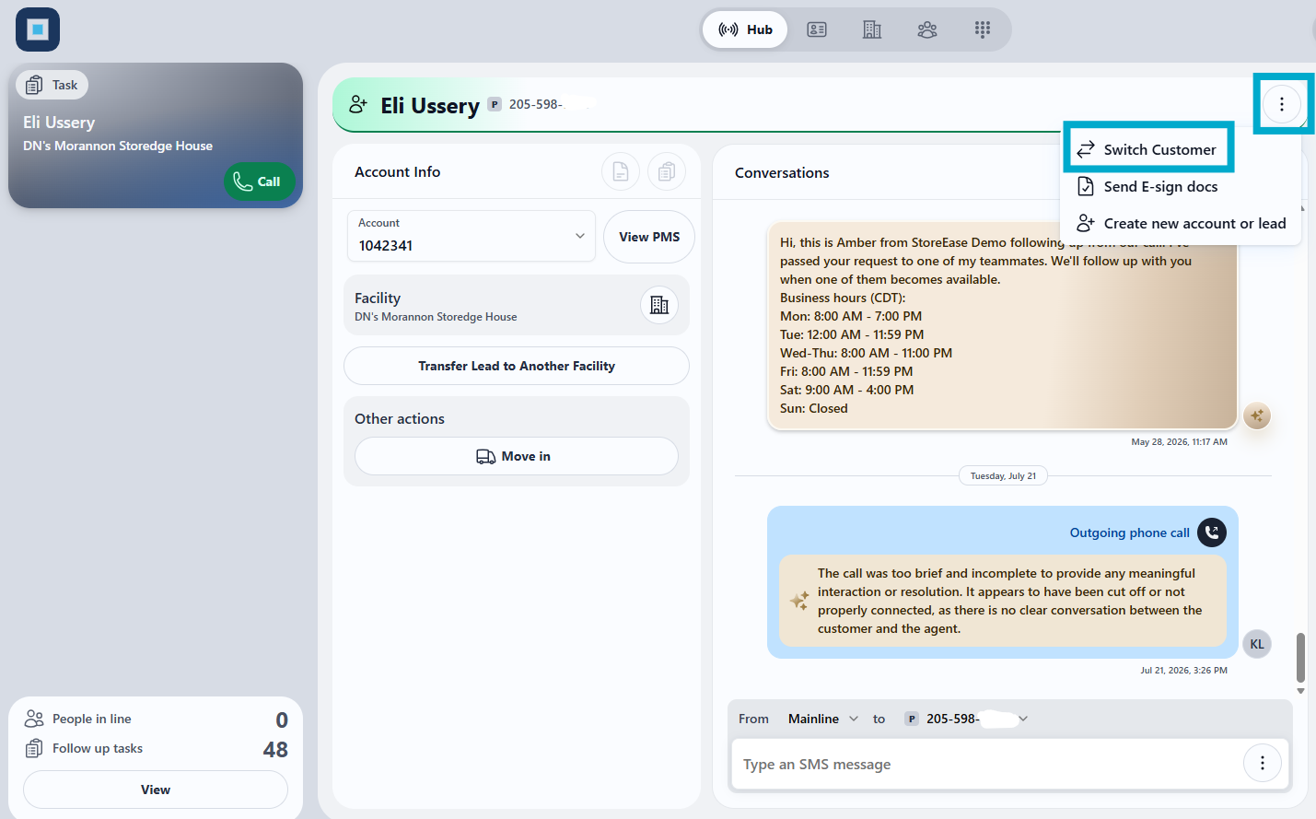Screen dimensions: 1316x819
Task: Click Transfer Lead to Another Facility
Action: [x=517, y=366]
